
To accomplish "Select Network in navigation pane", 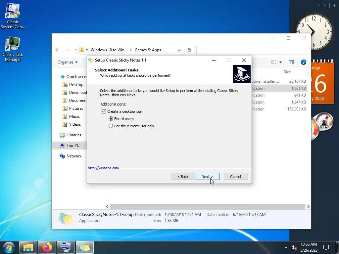I will [x=71, y=156].
